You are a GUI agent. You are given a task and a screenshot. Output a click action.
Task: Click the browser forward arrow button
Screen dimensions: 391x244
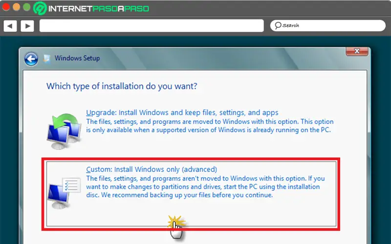click(27, 26)
